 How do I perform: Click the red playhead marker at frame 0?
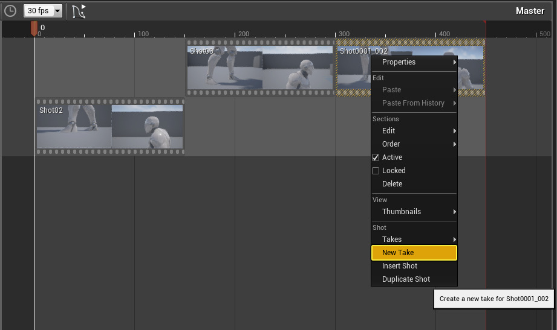[34, 28]
